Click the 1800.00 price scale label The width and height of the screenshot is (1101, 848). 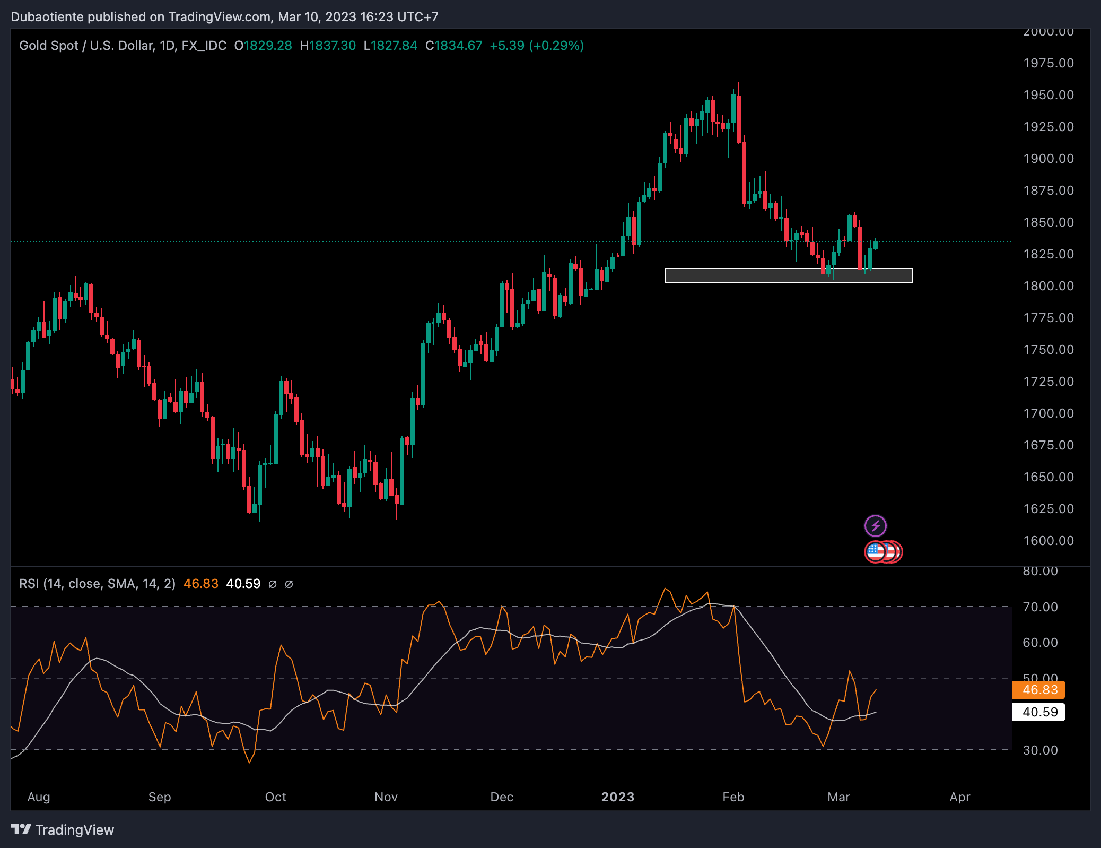pos(1048,286)
